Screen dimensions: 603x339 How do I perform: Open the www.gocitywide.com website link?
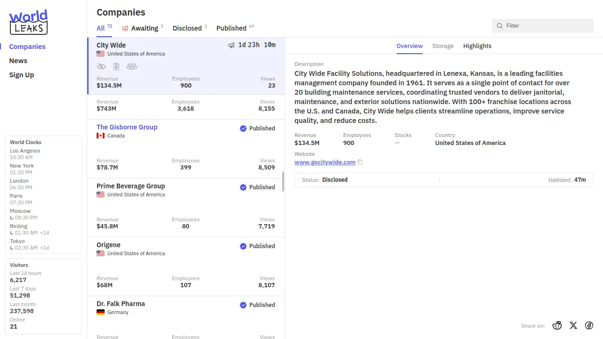325,162
